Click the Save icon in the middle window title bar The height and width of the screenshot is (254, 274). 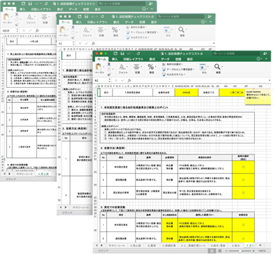(x=86, y=16)
